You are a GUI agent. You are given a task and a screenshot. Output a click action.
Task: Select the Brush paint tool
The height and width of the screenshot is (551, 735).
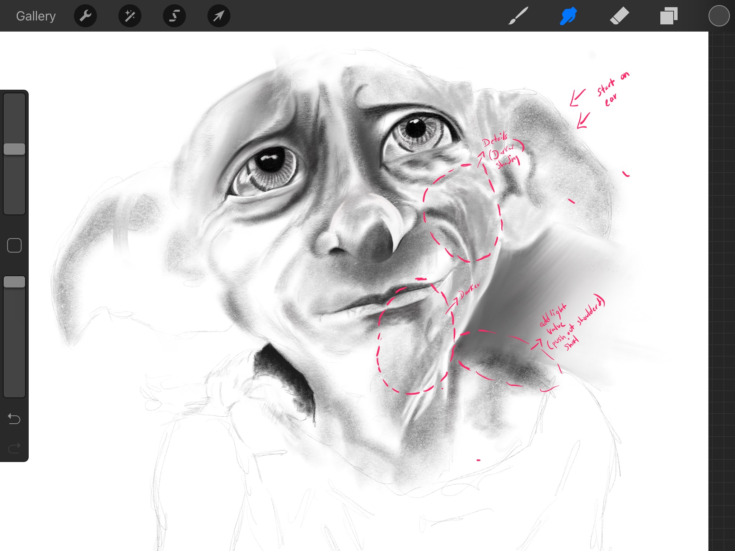pos(518,16)
